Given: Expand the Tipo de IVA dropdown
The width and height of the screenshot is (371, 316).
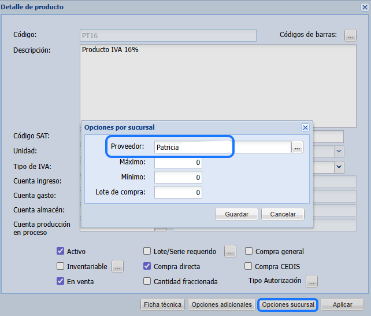Looking at the screenshot, I should click(x=339, y=167).
